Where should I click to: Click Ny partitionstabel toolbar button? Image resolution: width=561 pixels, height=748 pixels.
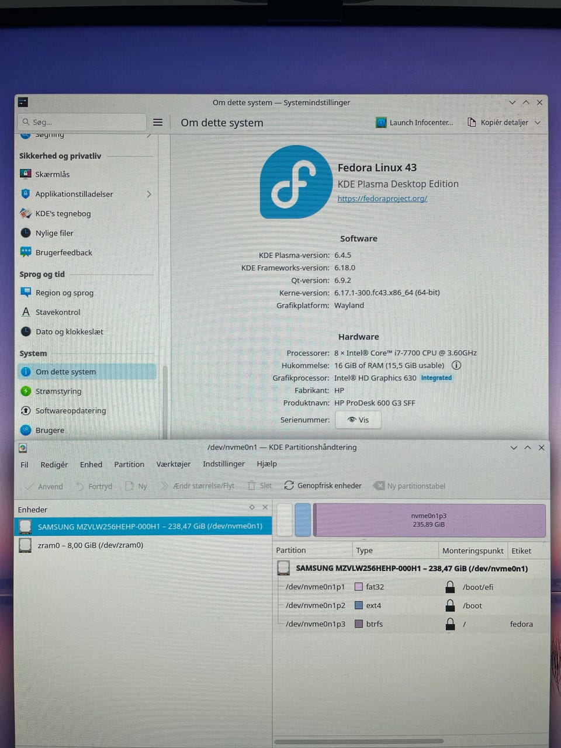(x=410, y=486)
